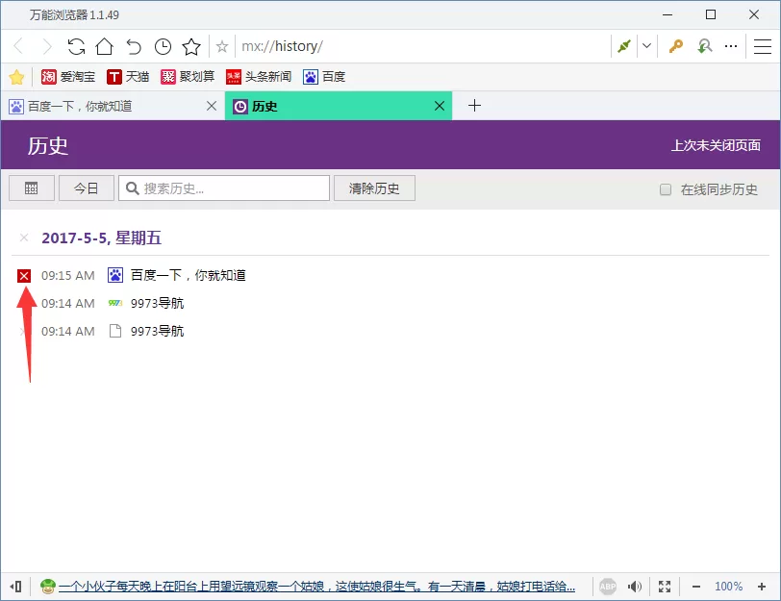Open 聚划算 bookmark
This screenshot has width=781, height=601.
(x=188, y=77)
